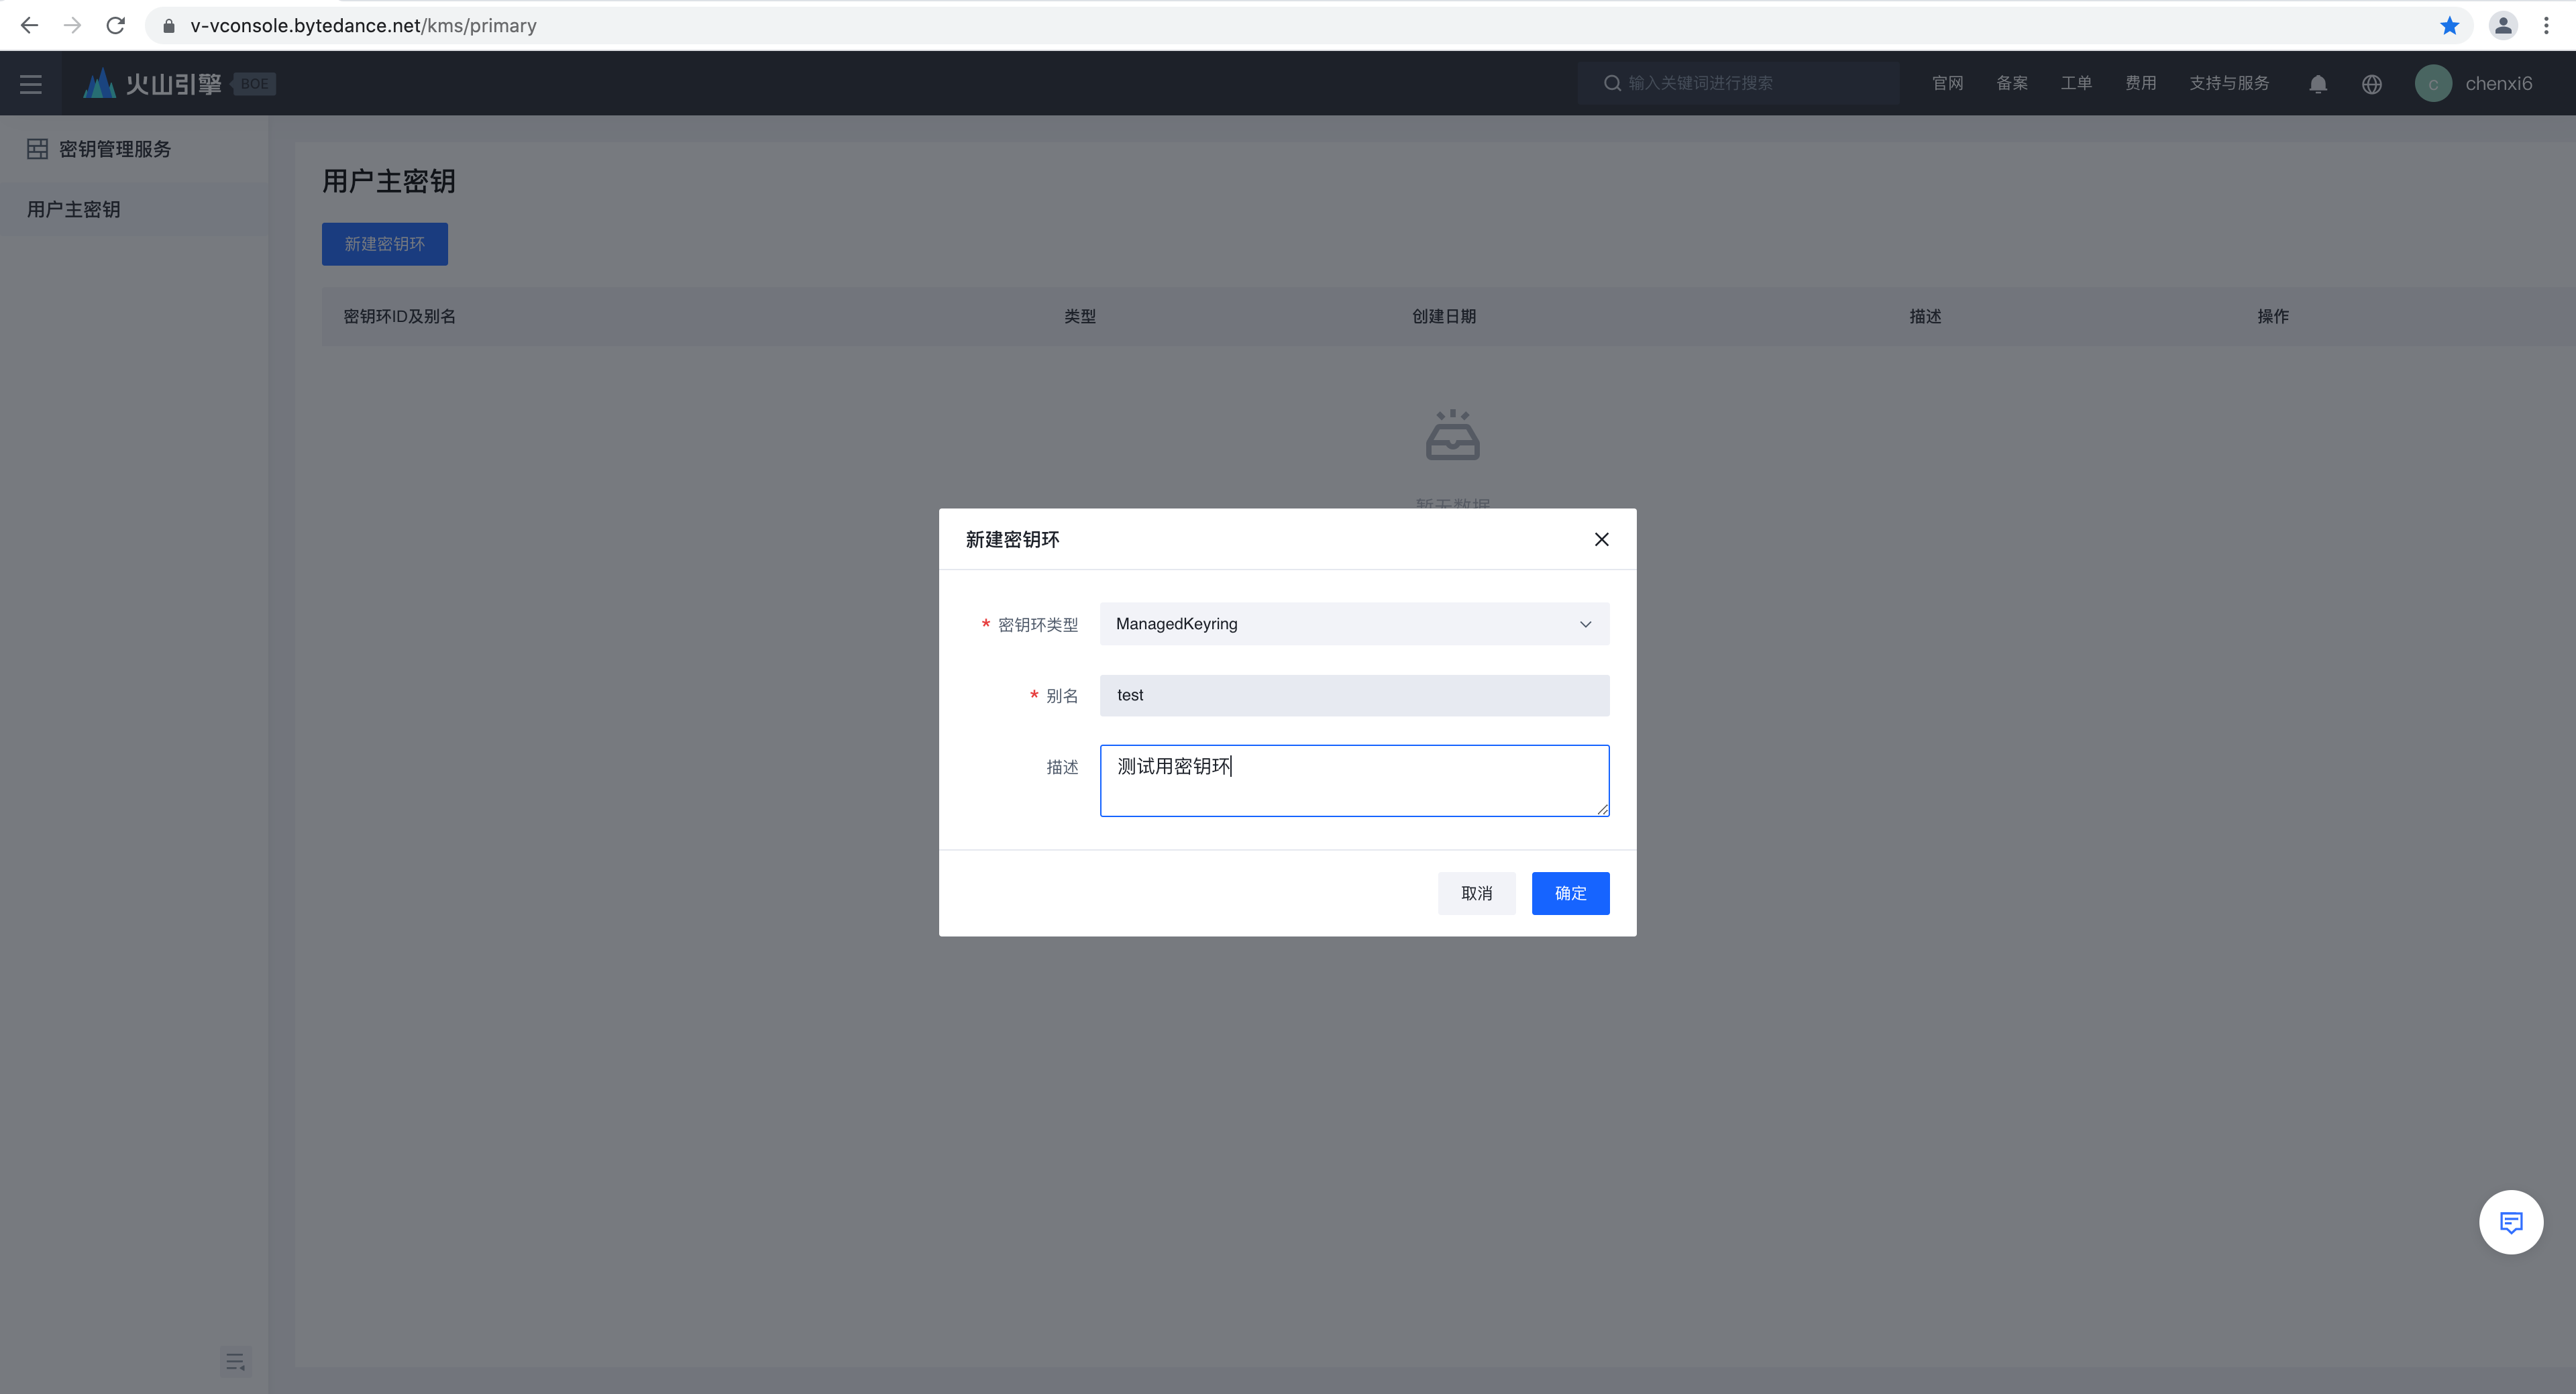Click the 类型 column header

pyautogui.click(x=1080, y=316)
